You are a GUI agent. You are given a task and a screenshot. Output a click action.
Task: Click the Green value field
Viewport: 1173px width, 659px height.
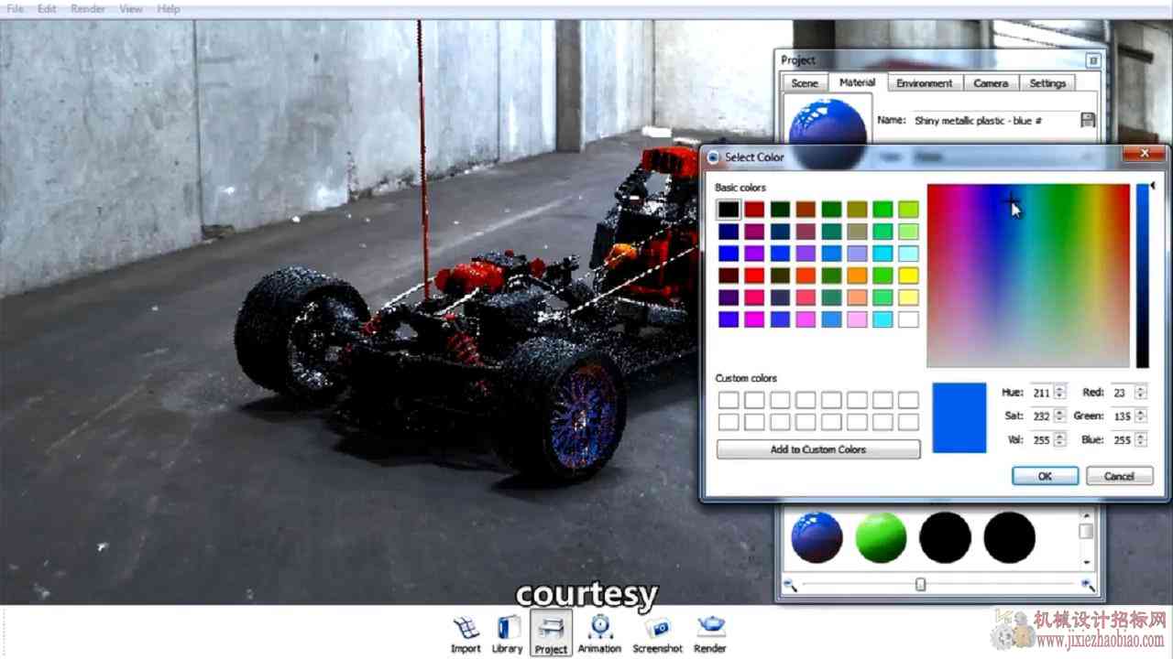(1122, 416)
